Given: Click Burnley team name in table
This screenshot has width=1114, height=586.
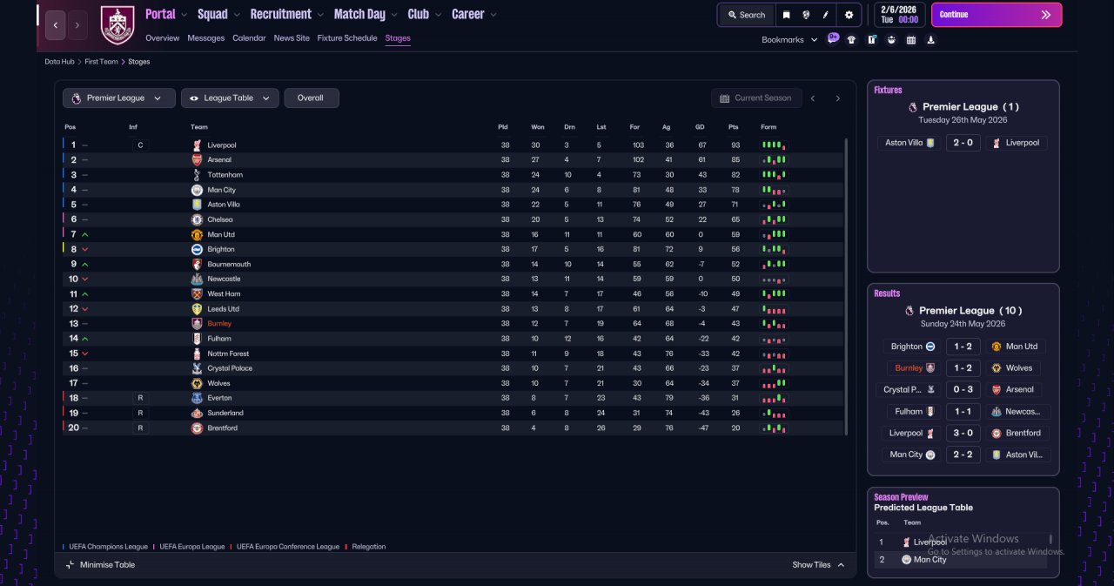Looking at the screenshot, I should click(219, 324).
